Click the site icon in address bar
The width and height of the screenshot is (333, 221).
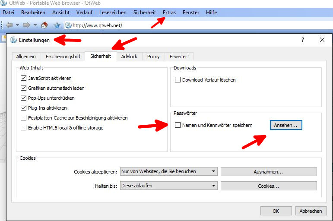point(68,25)
